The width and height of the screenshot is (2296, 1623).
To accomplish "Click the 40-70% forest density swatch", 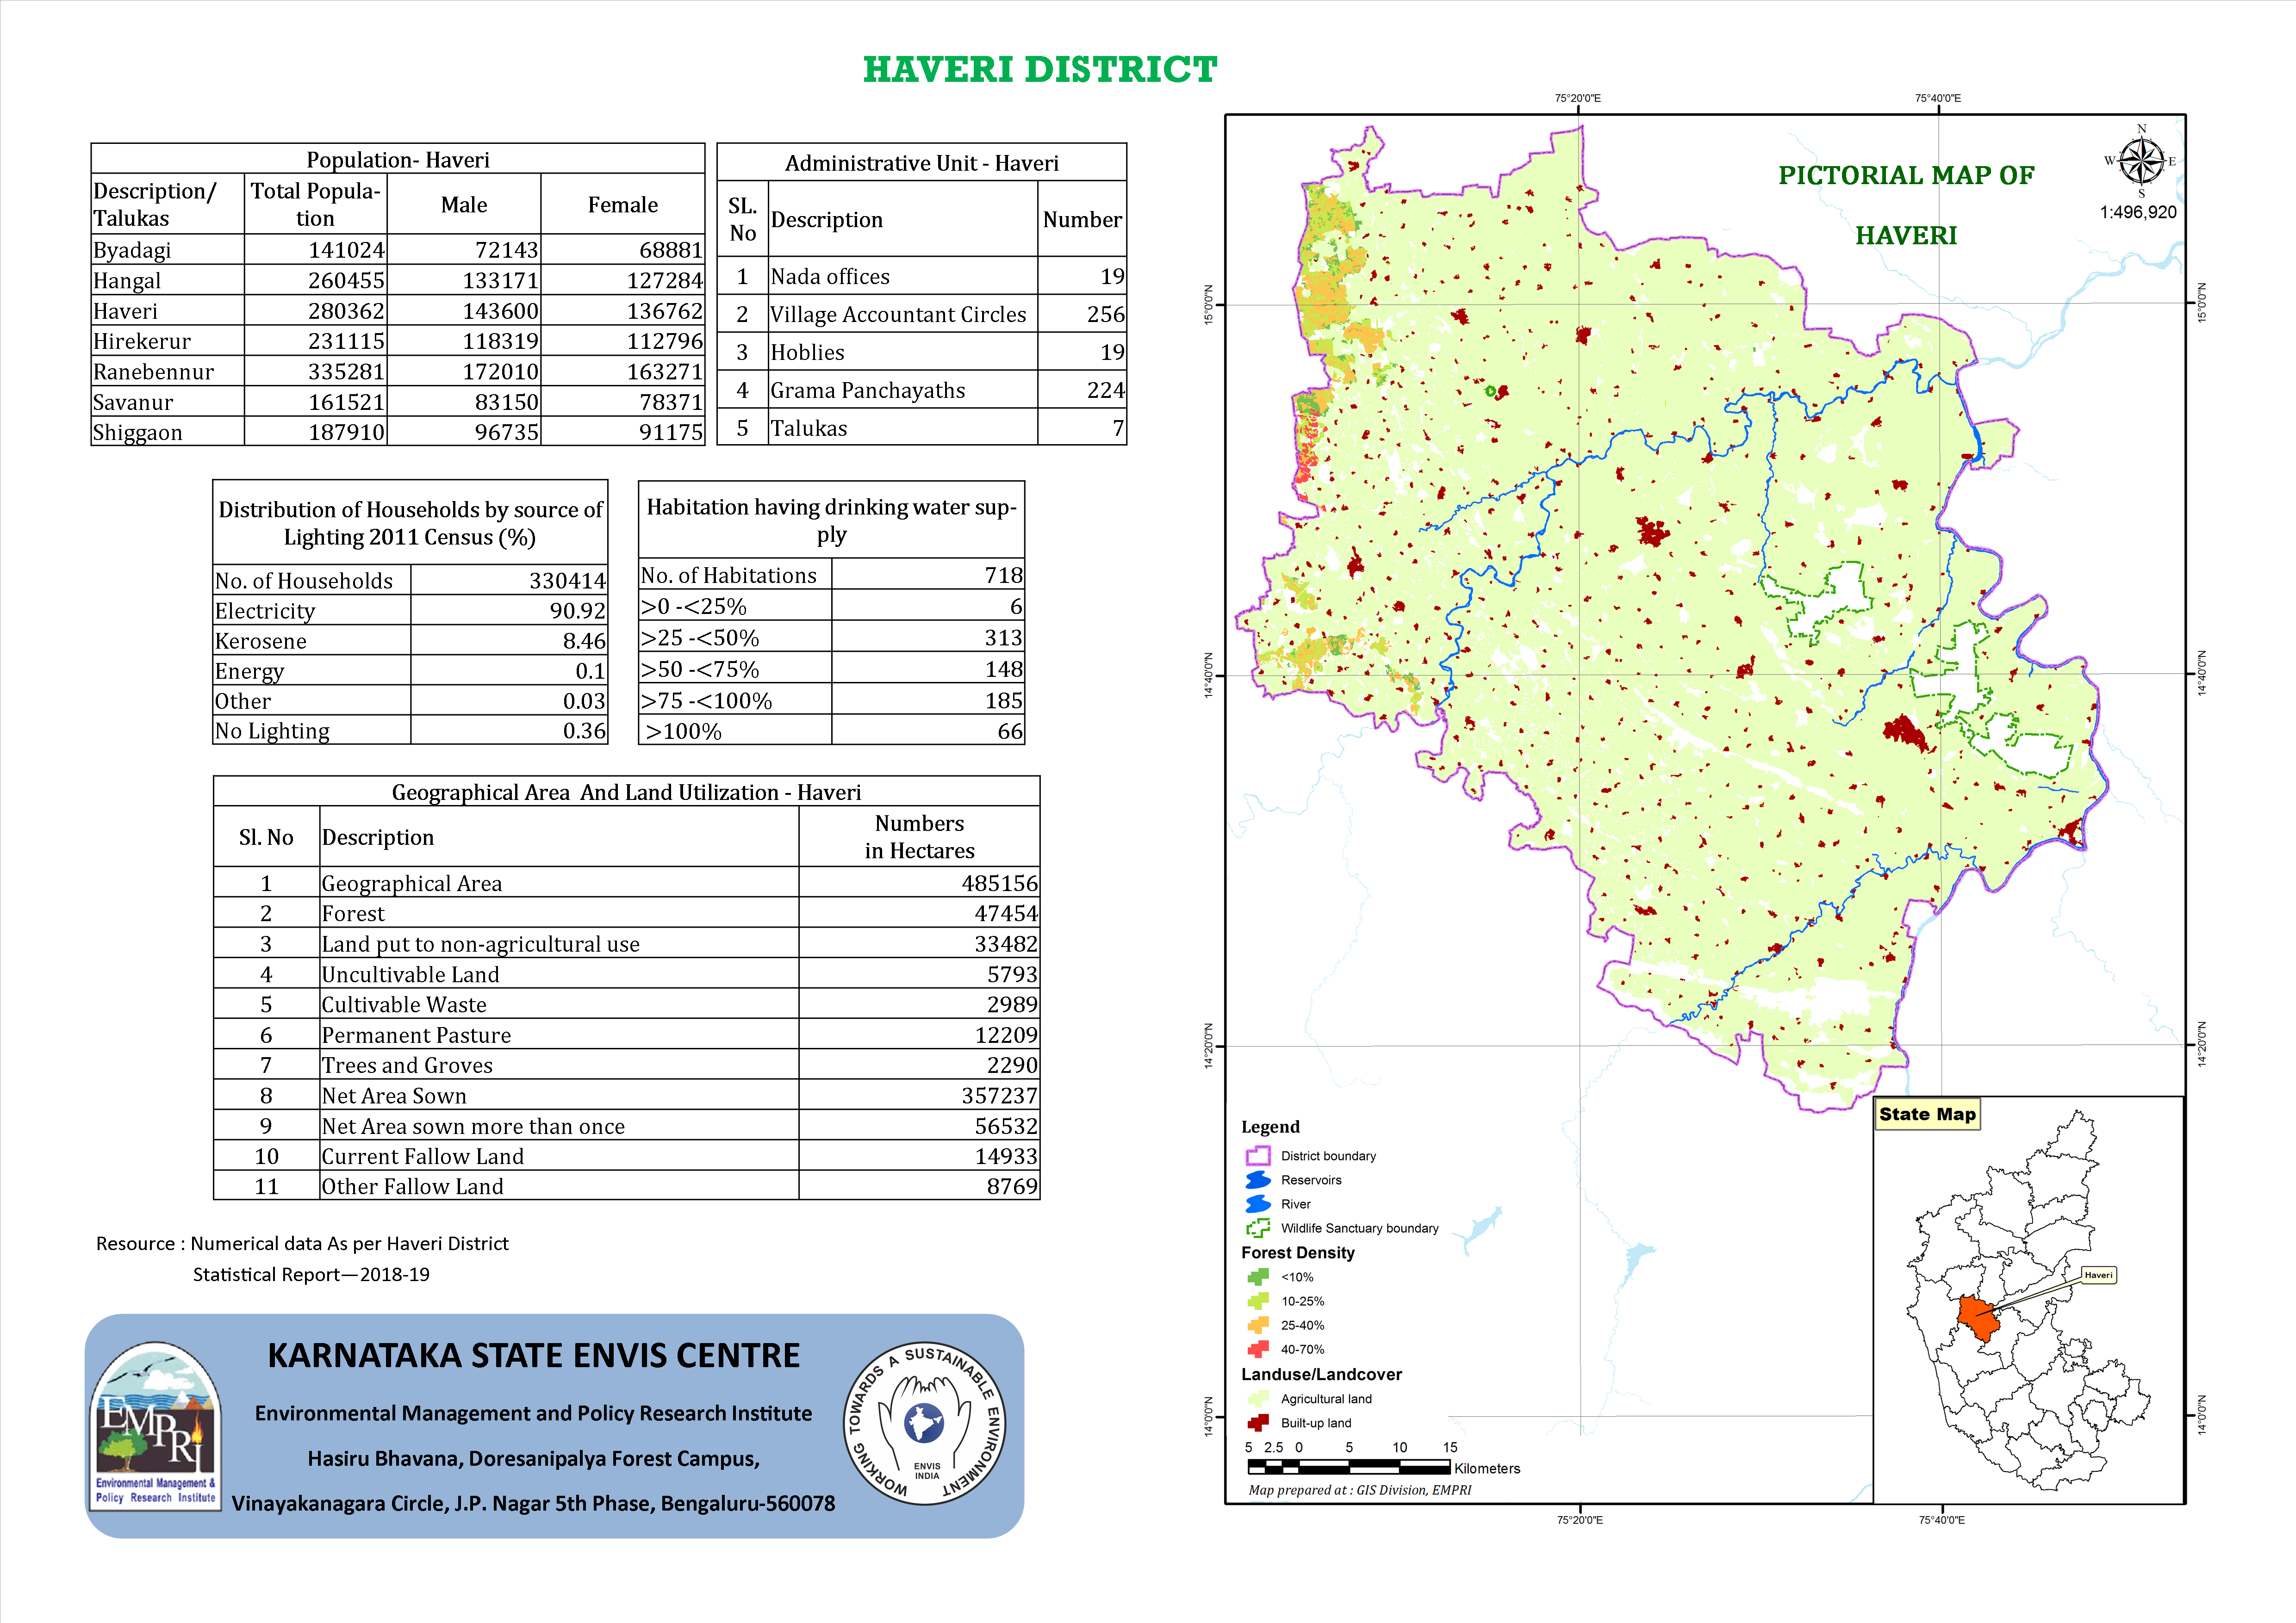I will 1257,1349.
